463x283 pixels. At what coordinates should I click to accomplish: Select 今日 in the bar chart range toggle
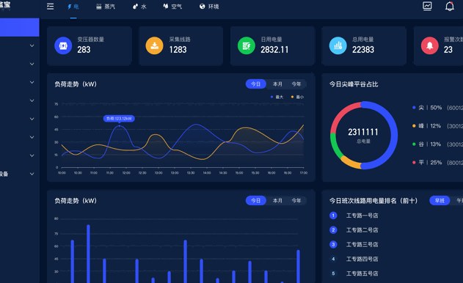click(x=255, y=201)
